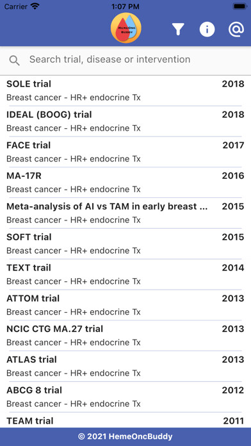Focus the trial search field
251x446 pixels.
click(125, 61)
